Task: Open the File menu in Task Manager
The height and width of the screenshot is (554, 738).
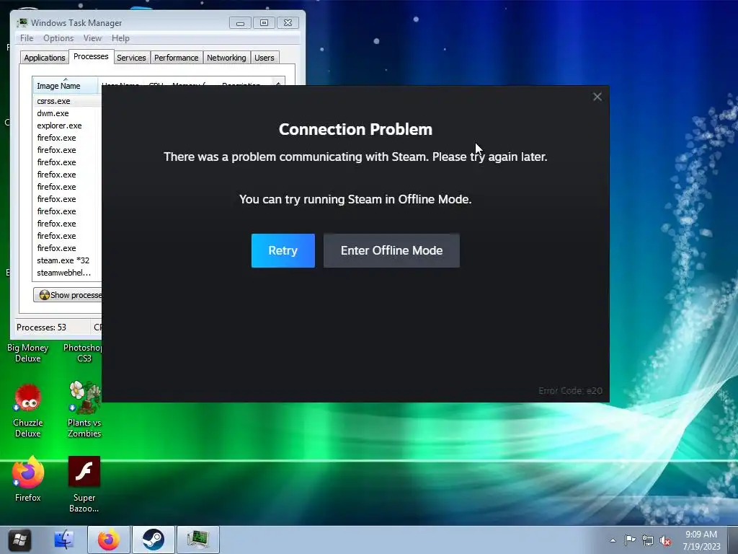Action: tap(27, 38)
